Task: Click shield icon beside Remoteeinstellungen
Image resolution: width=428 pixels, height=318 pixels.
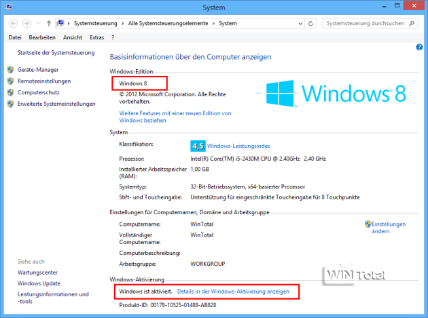Action: point(10,81)
